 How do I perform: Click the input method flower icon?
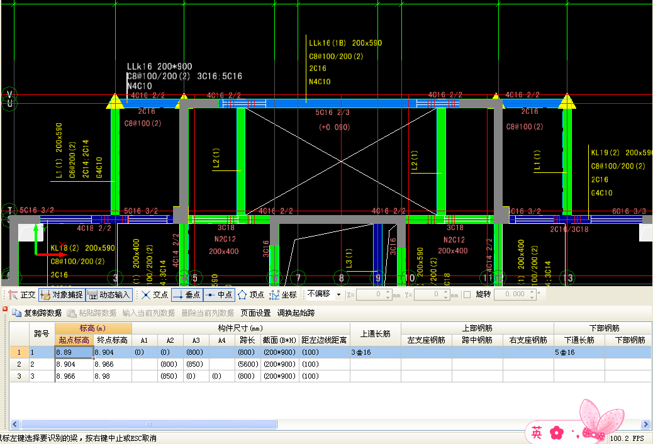[x=556, y=433]
